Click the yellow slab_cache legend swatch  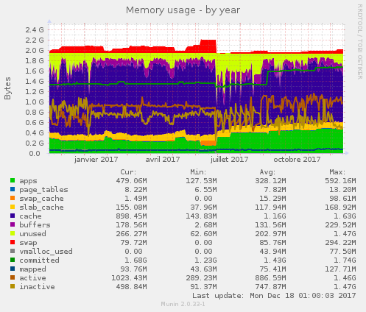tap(13, 207)
